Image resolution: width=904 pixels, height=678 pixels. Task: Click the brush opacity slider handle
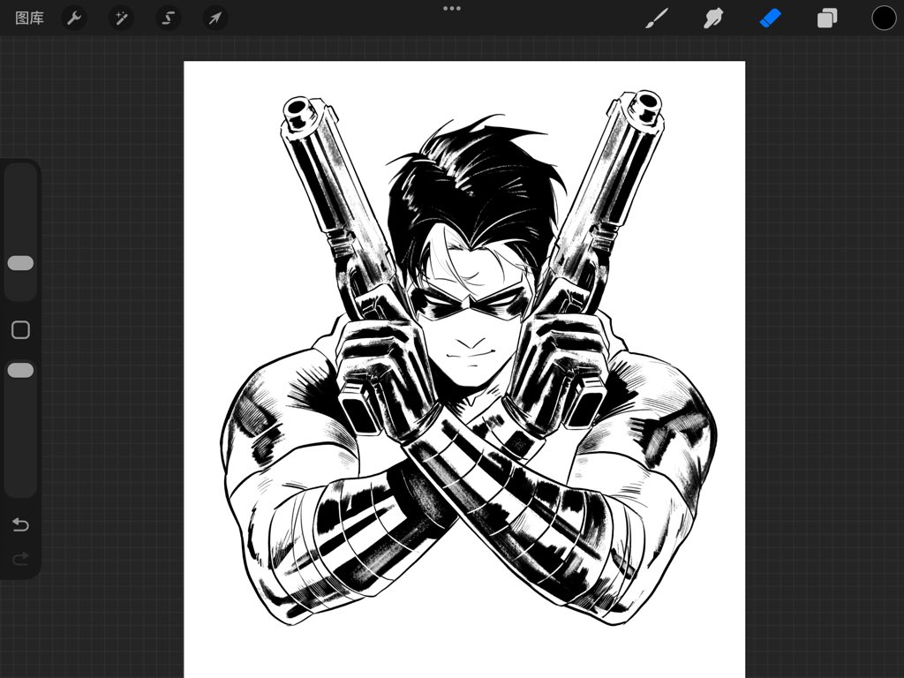[x=21, y=370]
